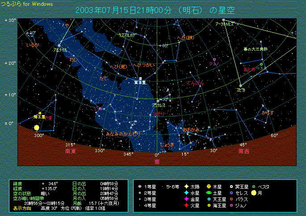Select the 南西 (southwest) direction label
The image size is (306, 216).
tap(244, 151)
